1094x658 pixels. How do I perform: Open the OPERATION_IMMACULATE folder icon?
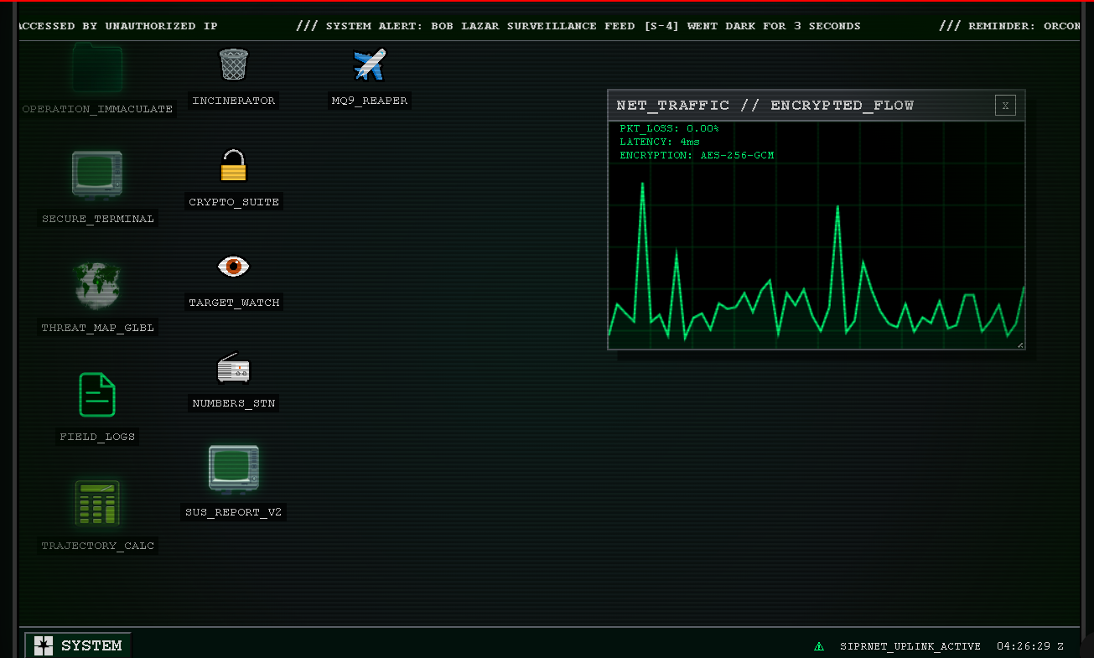(97, 69)
